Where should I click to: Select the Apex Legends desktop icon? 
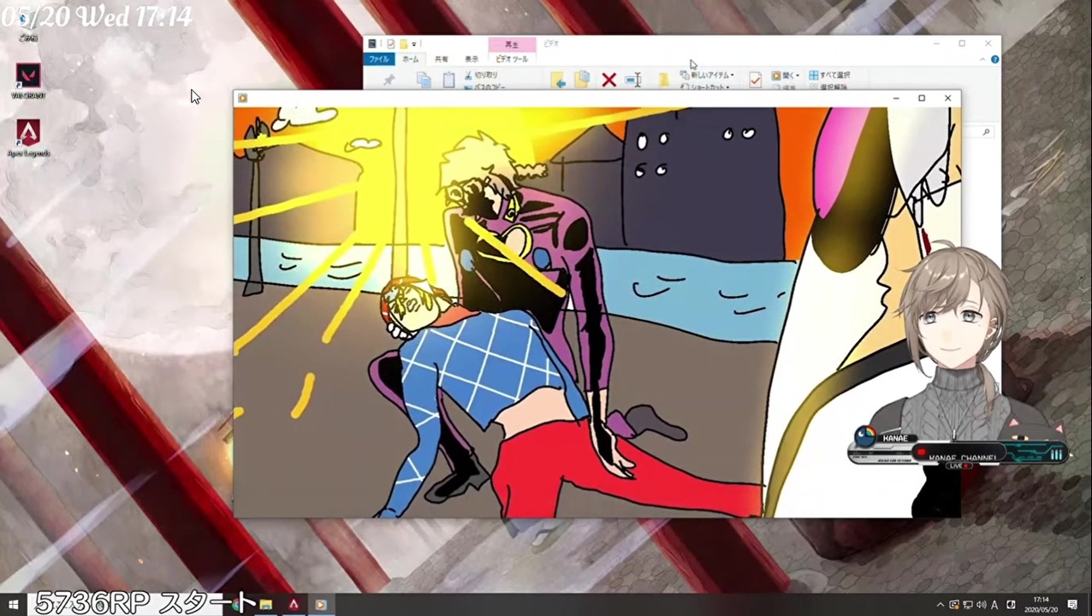[x=28, y=138]
